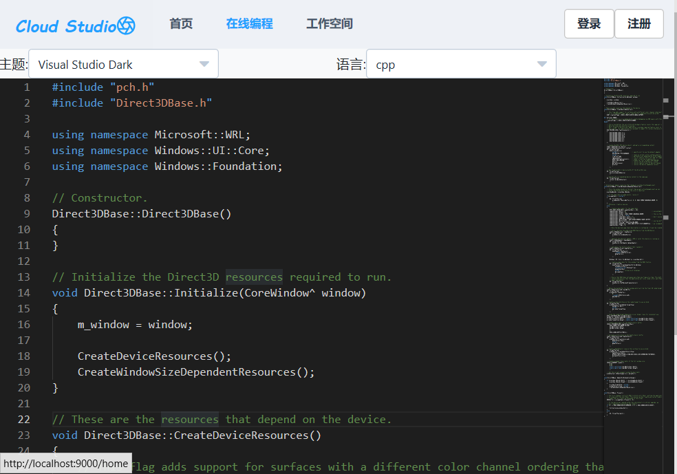This screenshot has height=474, width=677.
Task: Click the '// Constructor.' comment
Action: (x=100, y=197)
